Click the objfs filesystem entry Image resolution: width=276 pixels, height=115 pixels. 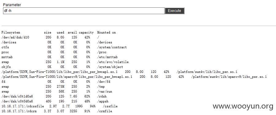(6, 67)
